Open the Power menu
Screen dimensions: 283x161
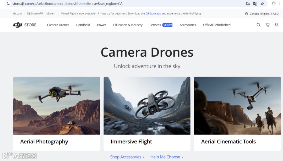tap(101, 25)
